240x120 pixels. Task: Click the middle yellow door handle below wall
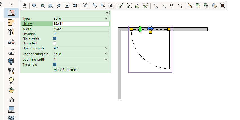[x=150, y=32]
